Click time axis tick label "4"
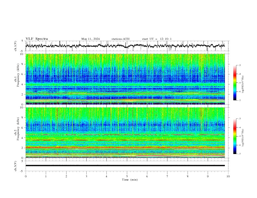This screenshot has height=198, width=257. coord(106,176)
